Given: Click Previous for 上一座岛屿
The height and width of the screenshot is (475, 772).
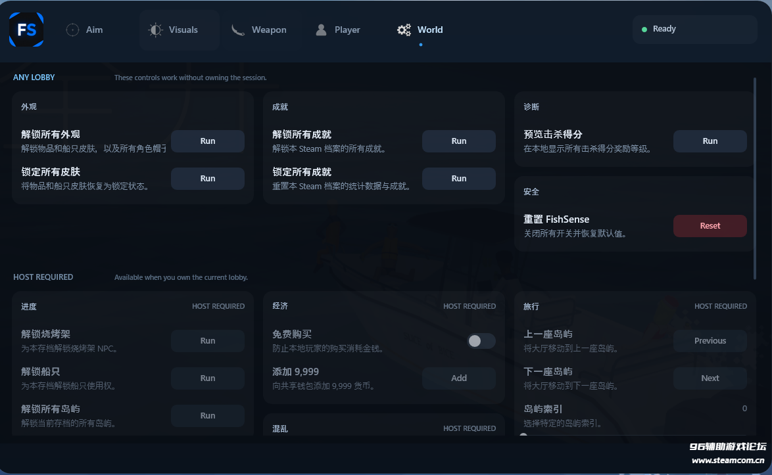Looking at the screenshot, I should coord(710,341).
